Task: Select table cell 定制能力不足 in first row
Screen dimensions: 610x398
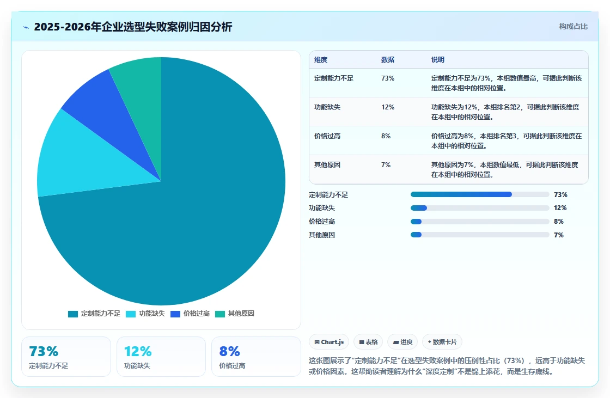Action: [x=334, y=78]
